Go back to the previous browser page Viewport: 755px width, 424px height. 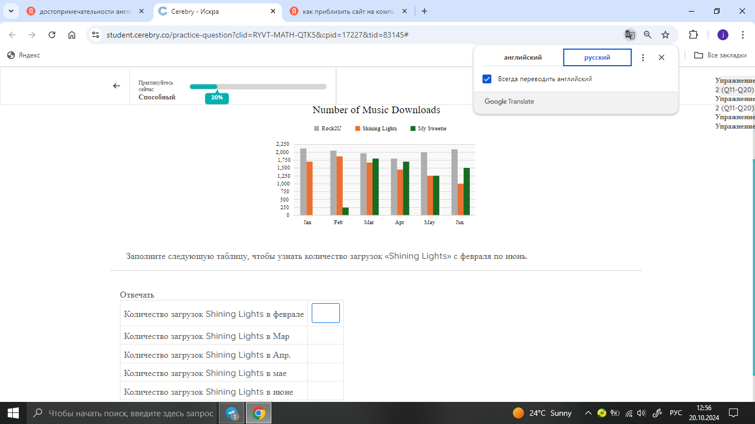coord(12,35)
